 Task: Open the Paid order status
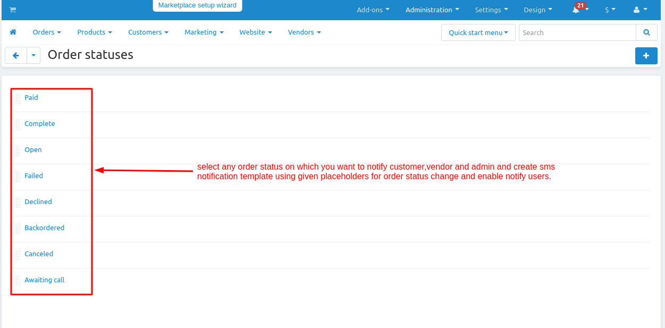[31, 98]
